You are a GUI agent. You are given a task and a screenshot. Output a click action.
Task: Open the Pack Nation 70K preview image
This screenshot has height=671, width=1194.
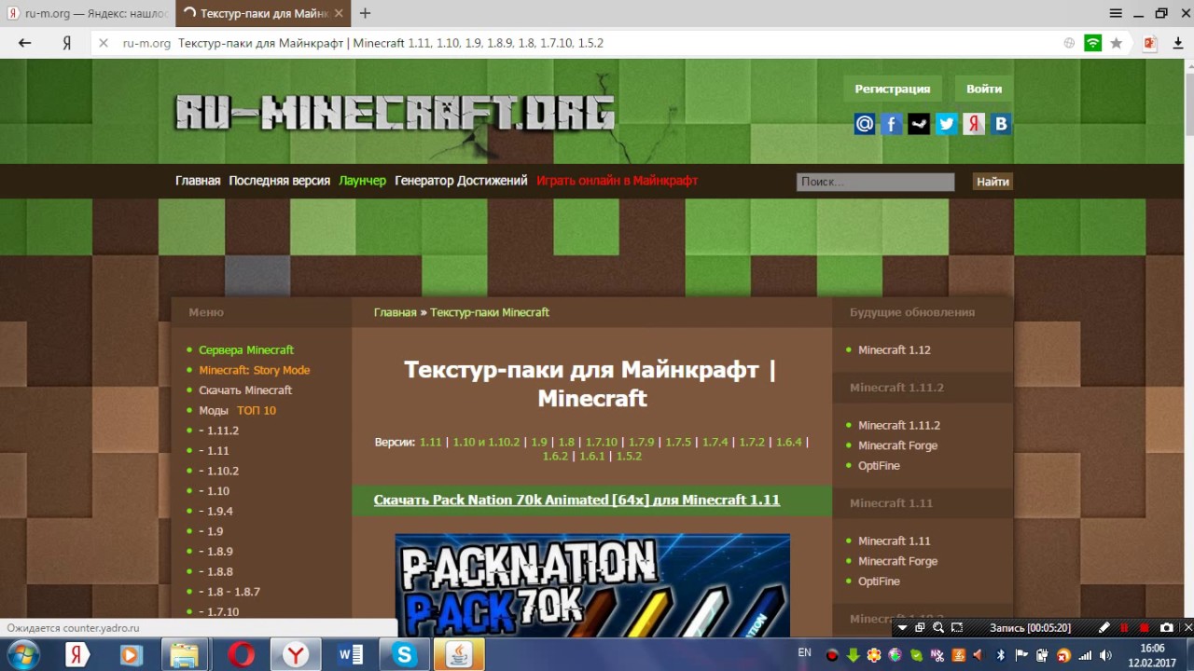tap(592, 584)
